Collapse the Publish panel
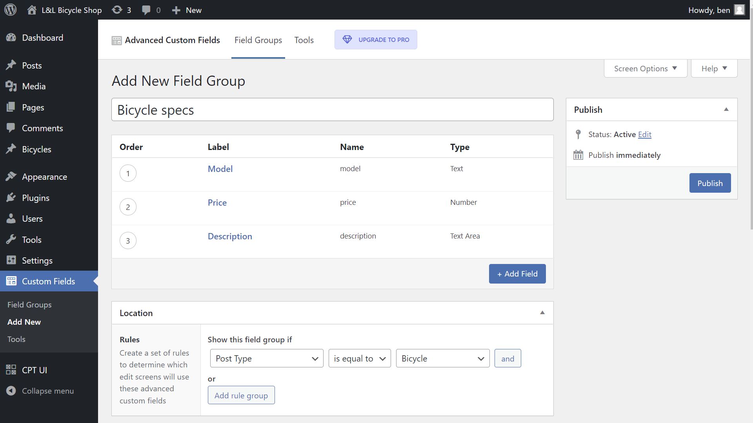Image resolution: width=753 pixels, height=423 pixels. coord(726,110)
